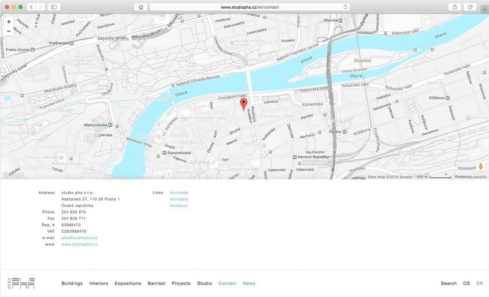Click the map zoom out minus button
Screen dimensions: 489x297
pos(9,31)
